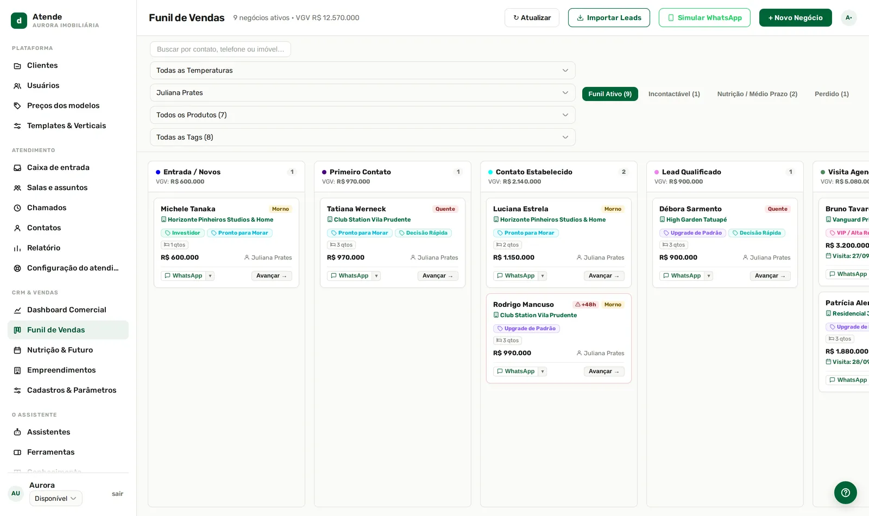Open Preços dos modelos
The width and height of the screenshot is (869, 516).
point(68,105)
